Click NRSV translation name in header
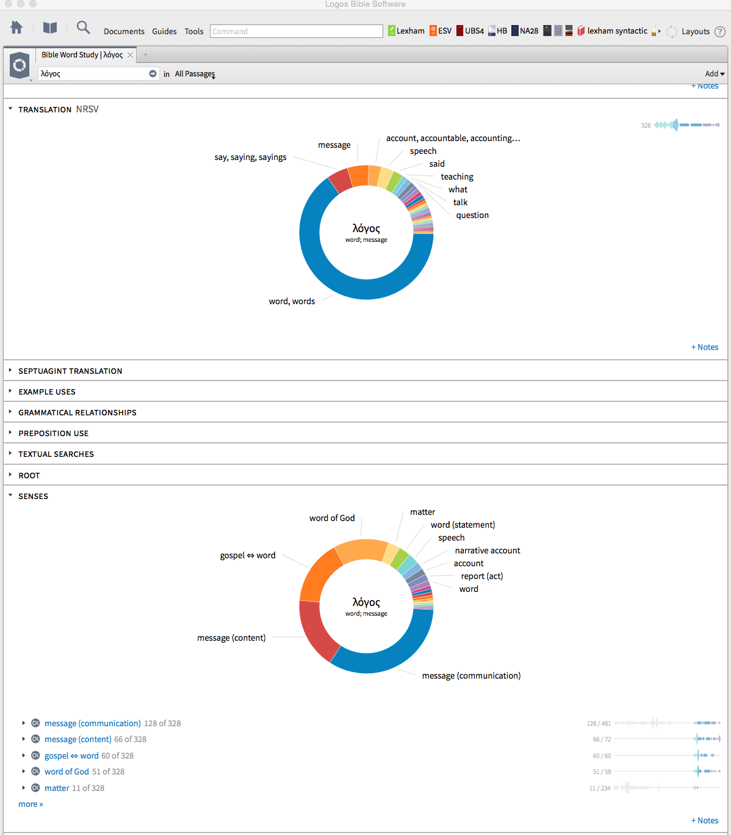 click(87, 109)
